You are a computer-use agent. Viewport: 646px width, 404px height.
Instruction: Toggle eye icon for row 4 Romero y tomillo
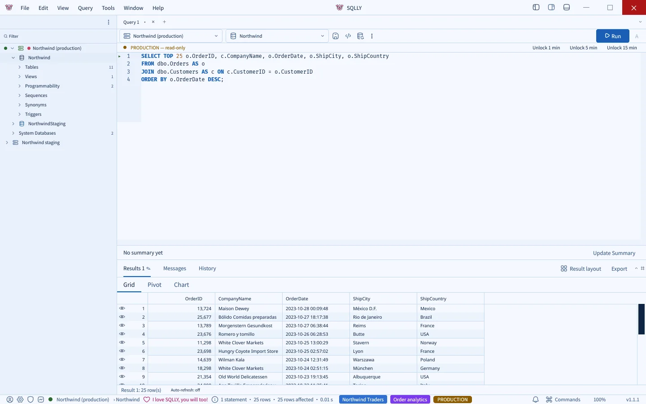click(x=122, y=334)
